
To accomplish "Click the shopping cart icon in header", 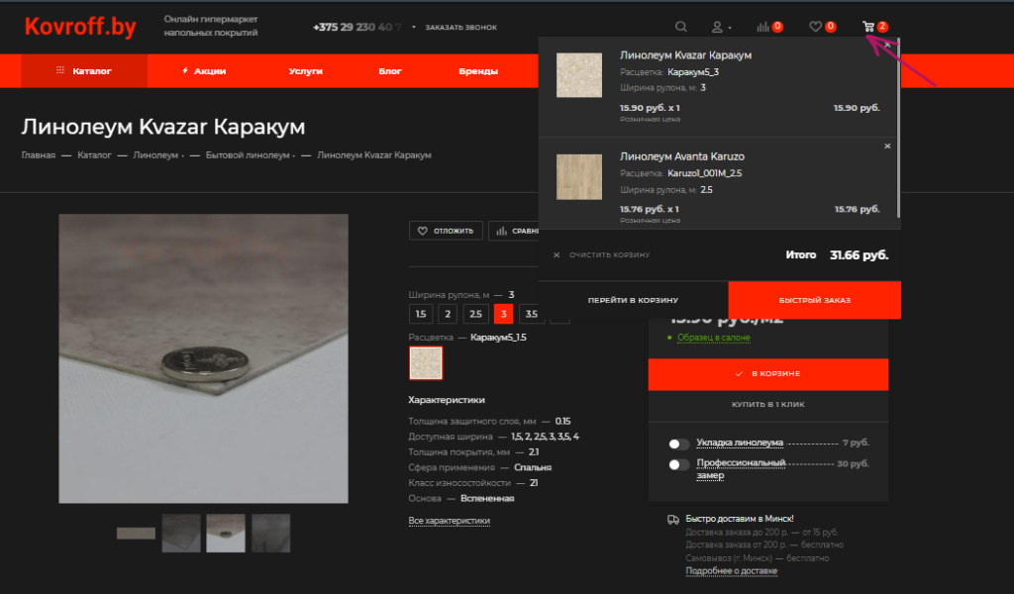I will pyautogui.click(x=868, y=27).
